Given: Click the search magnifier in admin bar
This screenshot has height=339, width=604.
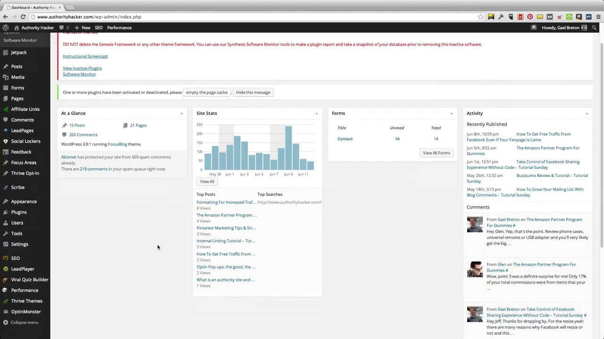Looking at the screenshot, I should [594, 28].
